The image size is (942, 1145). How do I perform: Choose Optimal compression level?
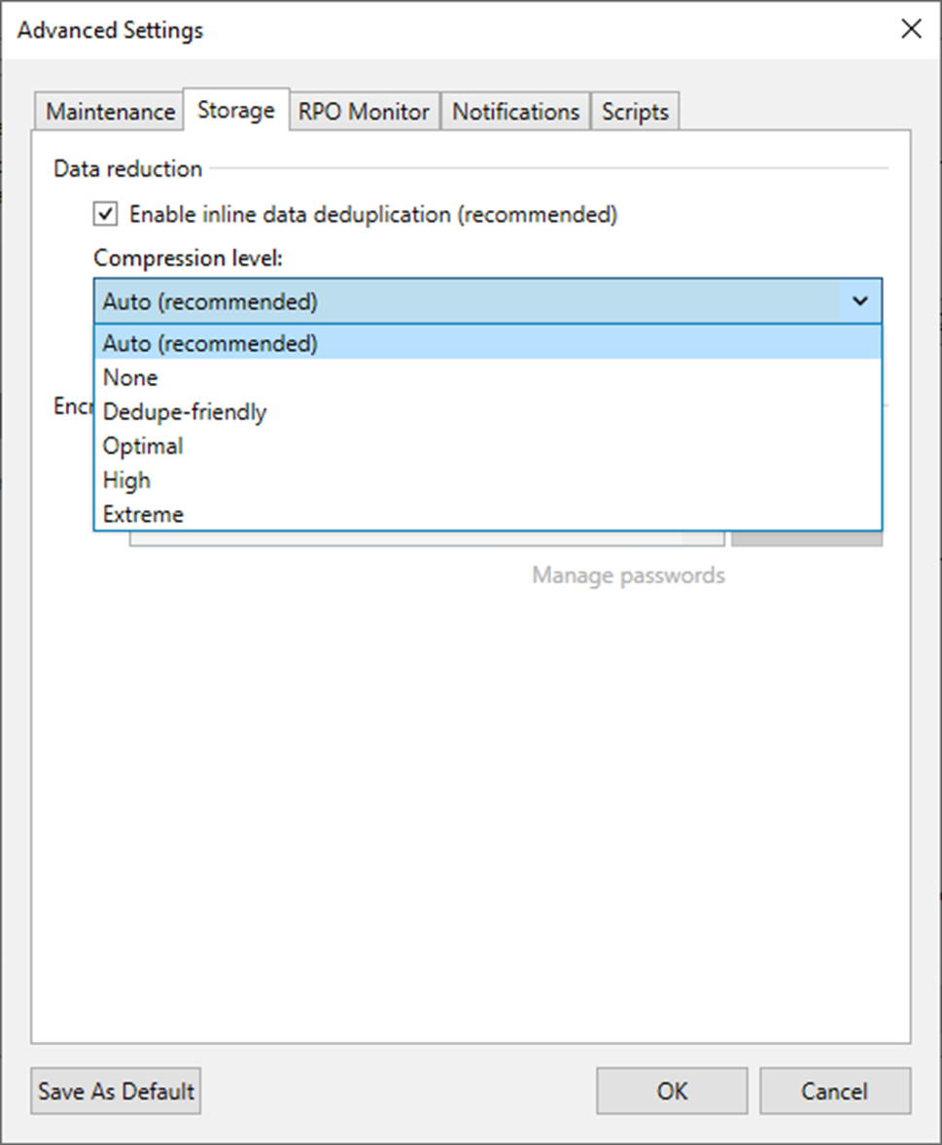click(x=143, y=446)
